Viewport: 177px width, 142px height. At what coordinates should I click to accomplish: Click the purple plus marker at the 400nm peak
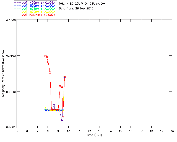click(54, 104)
